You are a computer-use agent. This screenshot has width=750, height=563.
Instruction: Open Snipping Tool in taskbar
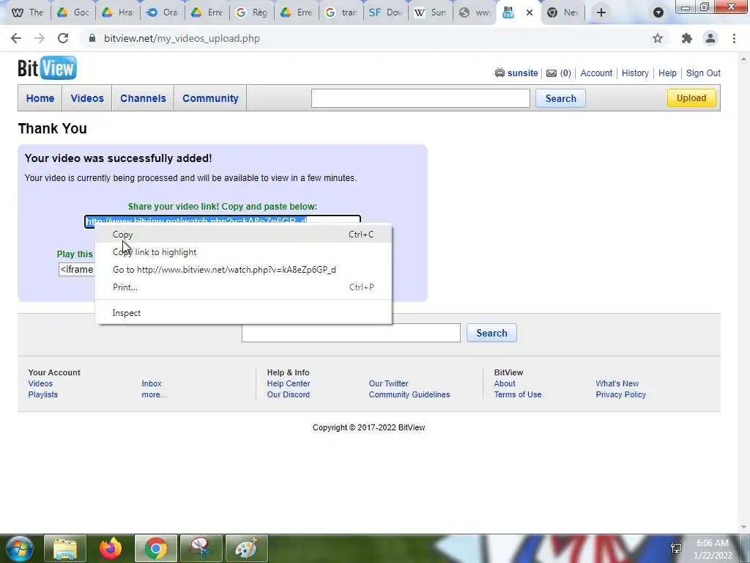click(201, 548)
